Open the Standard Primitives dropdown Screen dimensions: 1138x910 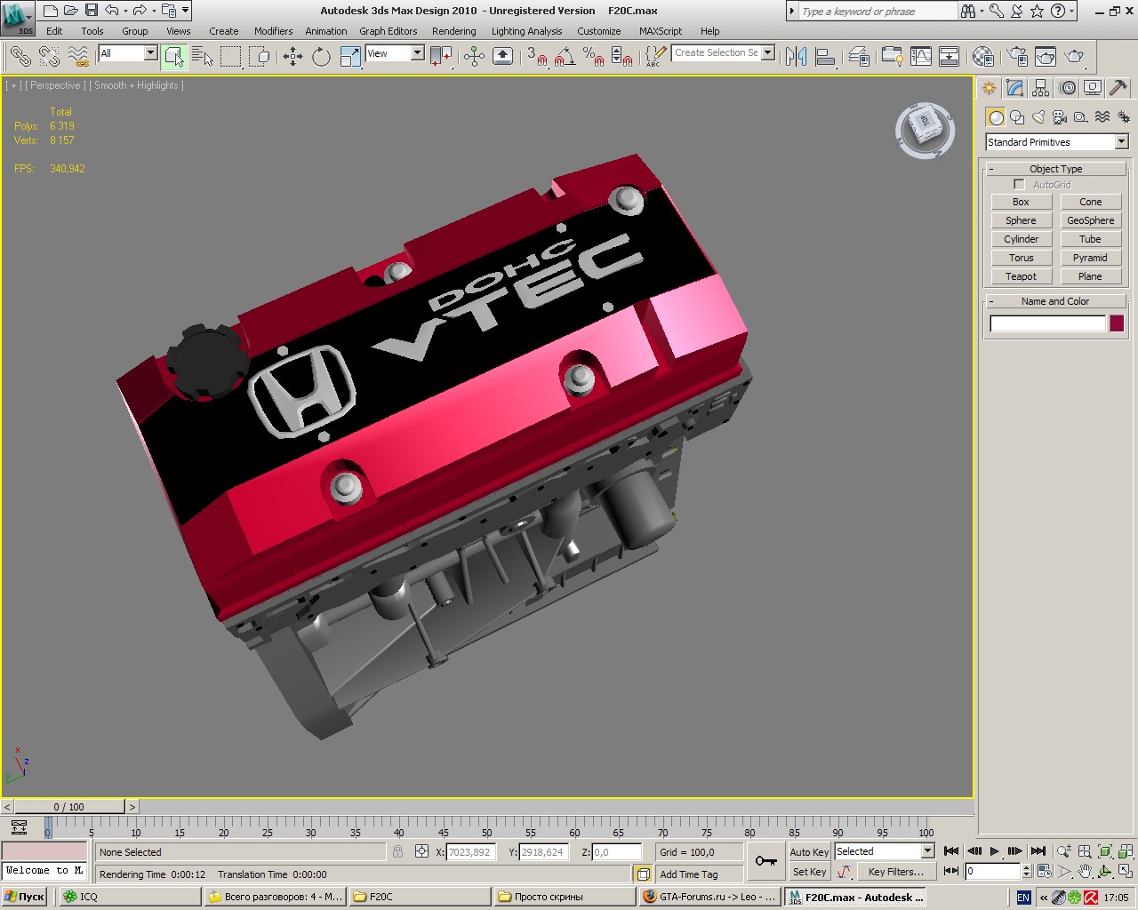(1121, 142)
